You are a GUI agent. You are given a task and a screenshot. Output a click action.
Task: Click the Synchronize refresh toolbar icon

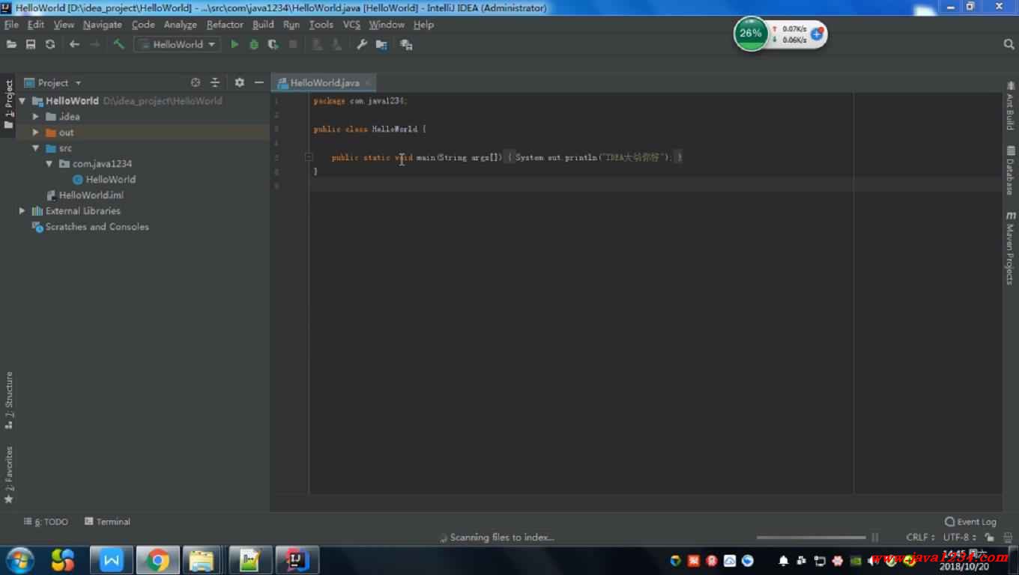click(x=50, y=44)
